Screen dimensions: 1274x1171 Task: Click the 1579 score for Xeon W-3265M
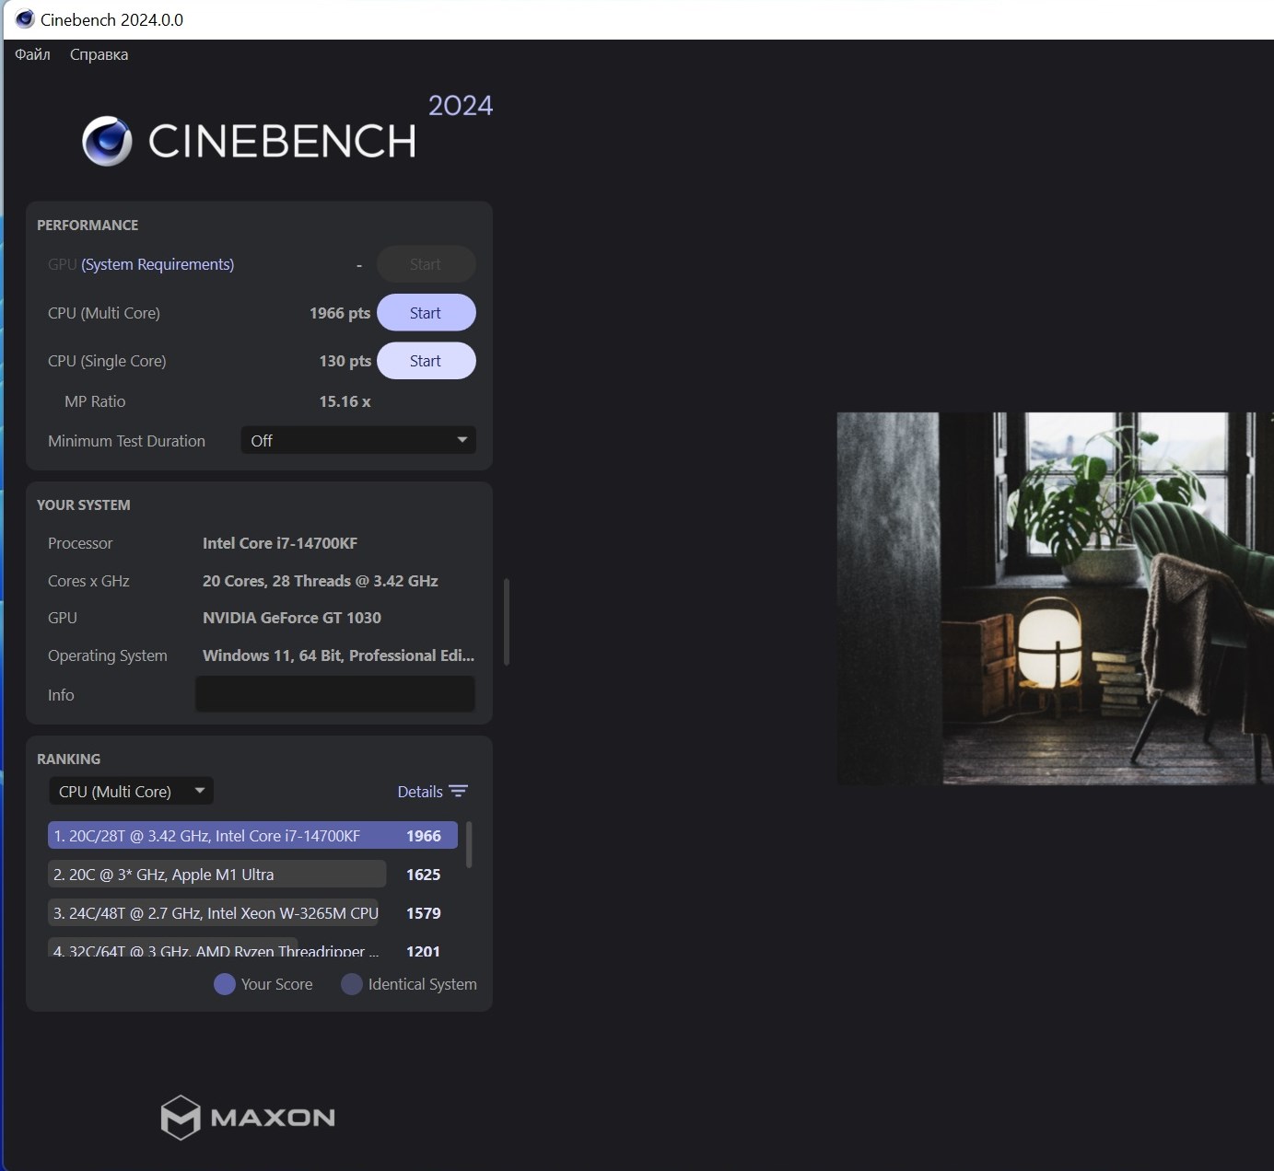424,913
